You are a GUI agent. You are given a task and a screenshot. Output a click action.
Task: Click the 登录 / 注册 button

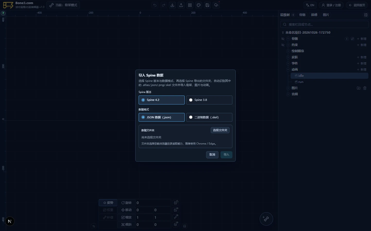(x=331, y=5)
